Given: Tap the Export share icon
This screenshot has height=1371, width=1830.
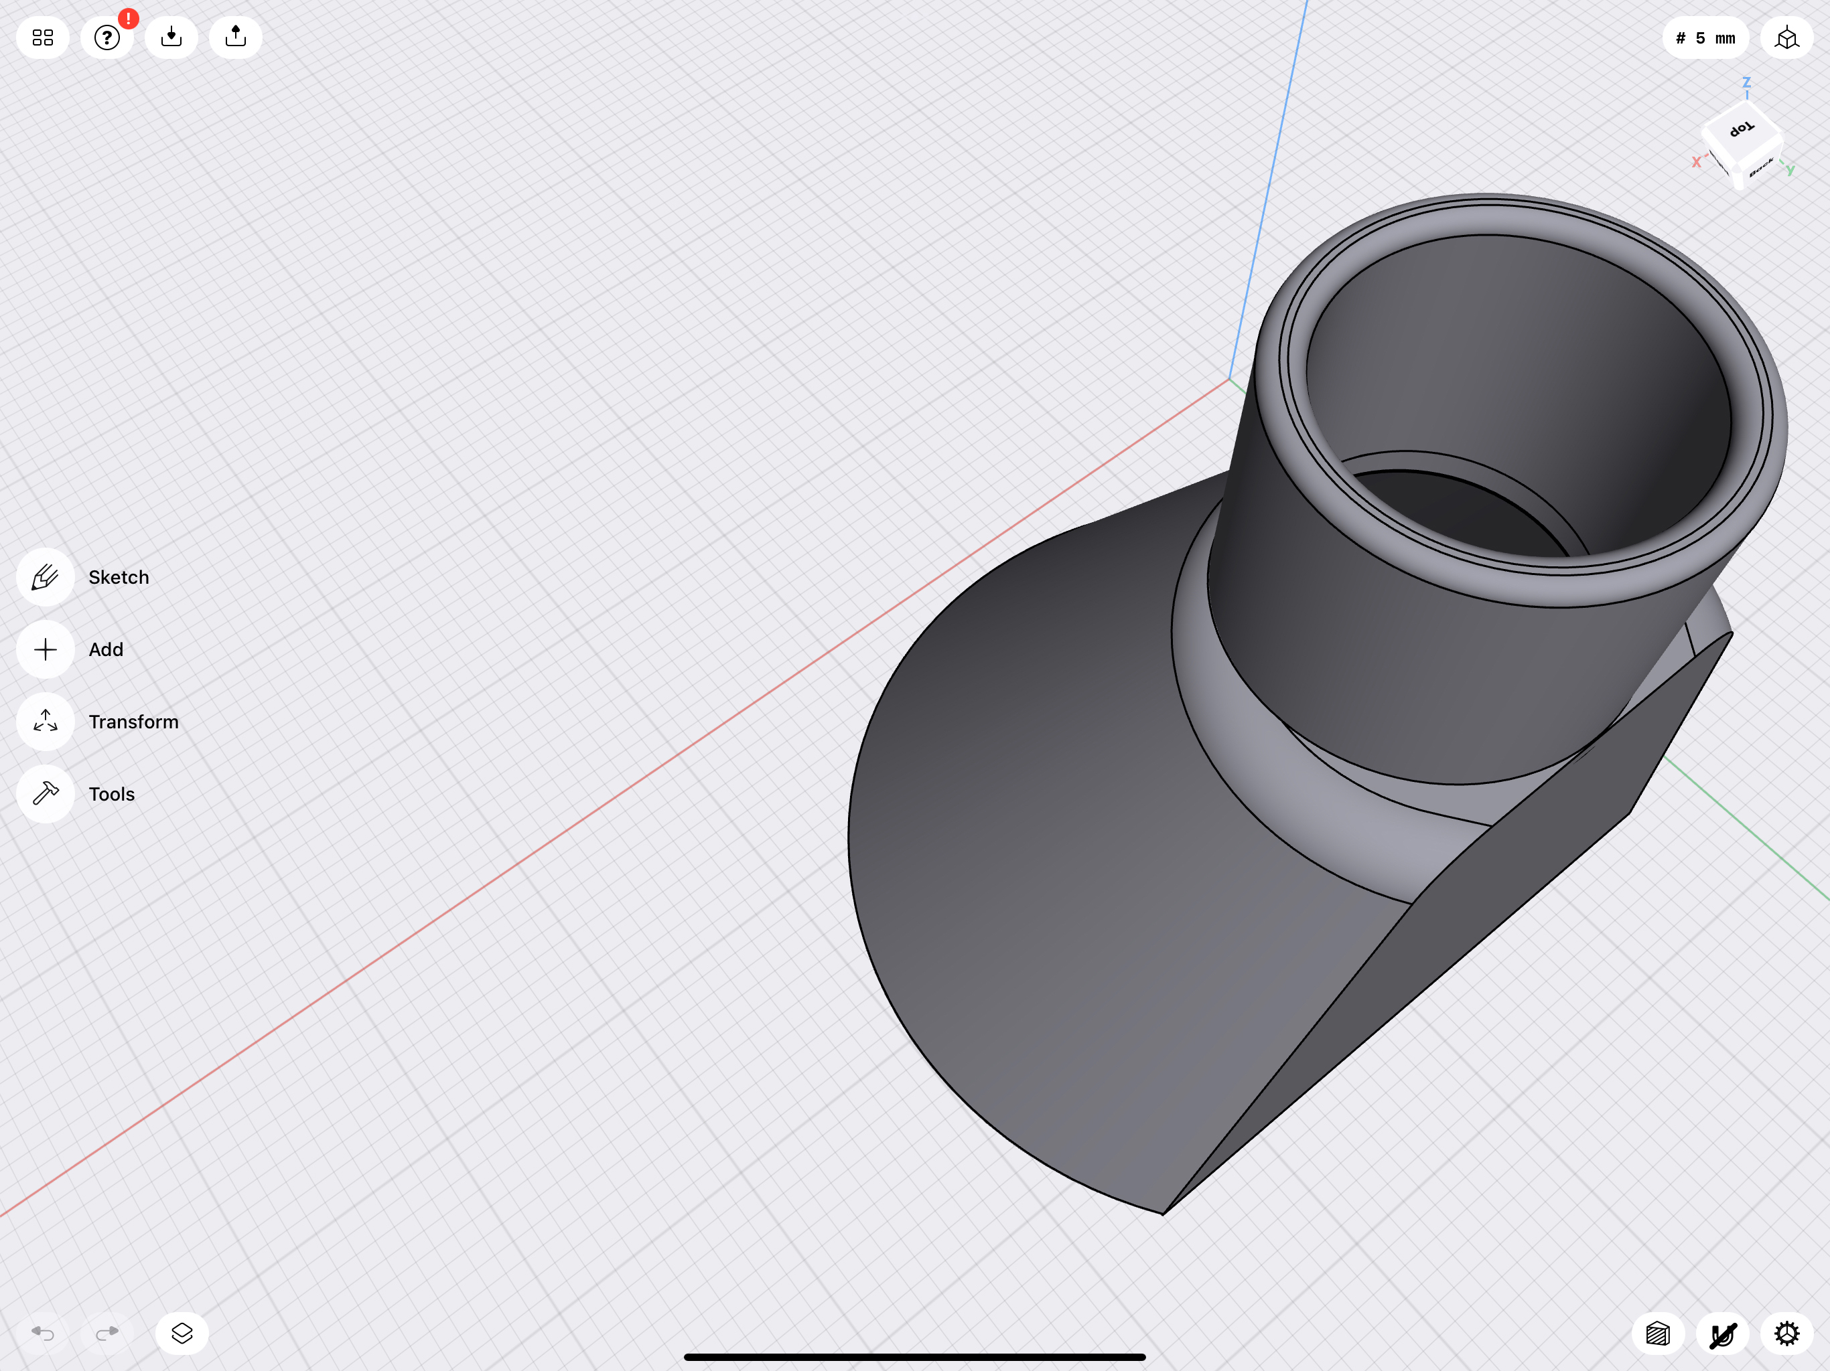Looking at the screenshot, I should point(236,37).
